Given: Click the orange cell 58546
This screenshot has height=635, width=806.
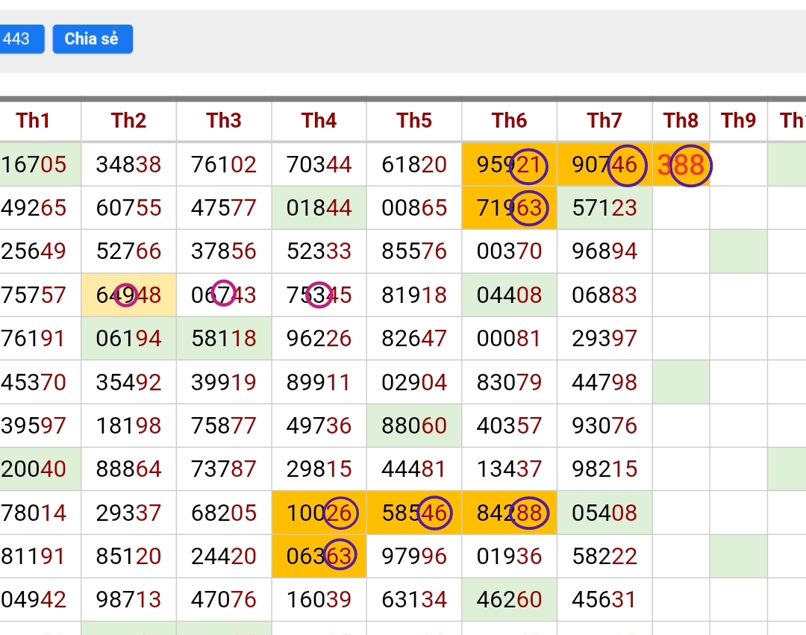Looking at the screenshot, I should click(x=413, y=513).
